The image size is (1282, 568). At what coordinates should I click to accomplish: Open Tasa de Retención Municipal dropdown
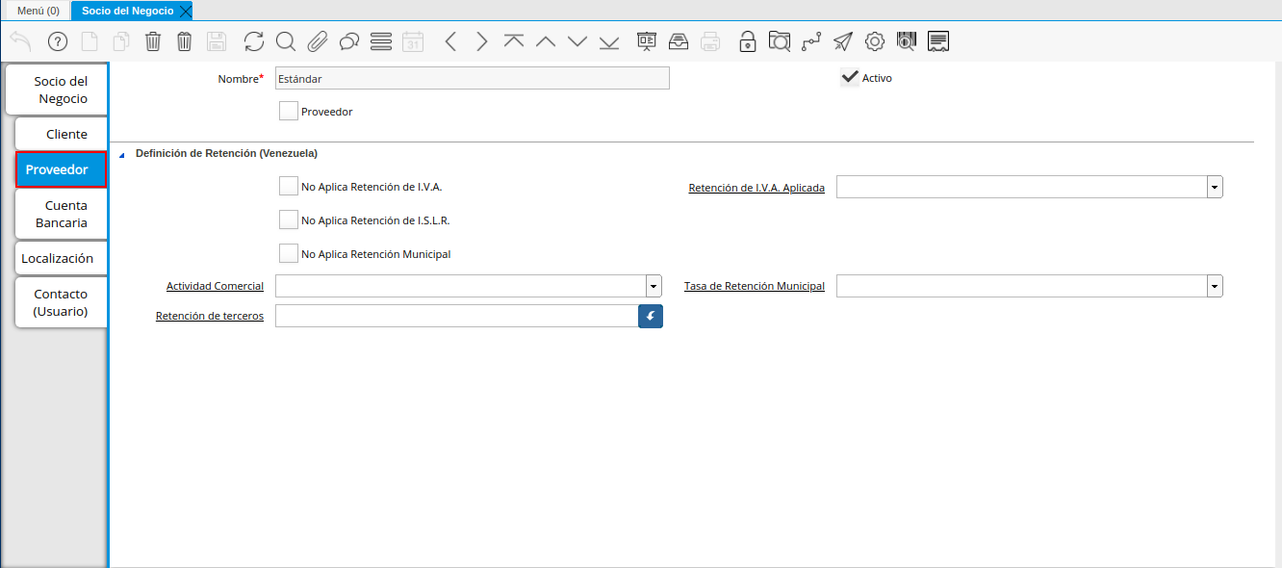pos(1215,286)
